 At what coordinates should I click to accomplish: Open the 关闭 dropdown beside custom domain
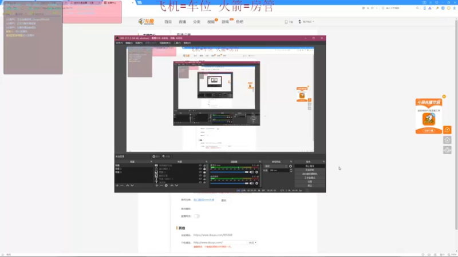pos(252,242)
